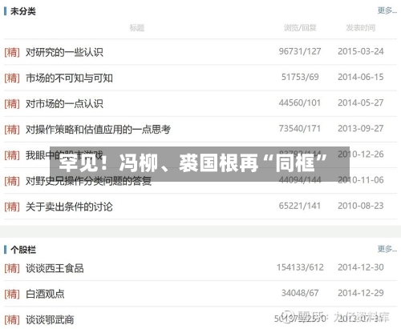This screenshot has width=401, height=329.
Task: Open post 对研究的一些认识
Action: point(64,52)
